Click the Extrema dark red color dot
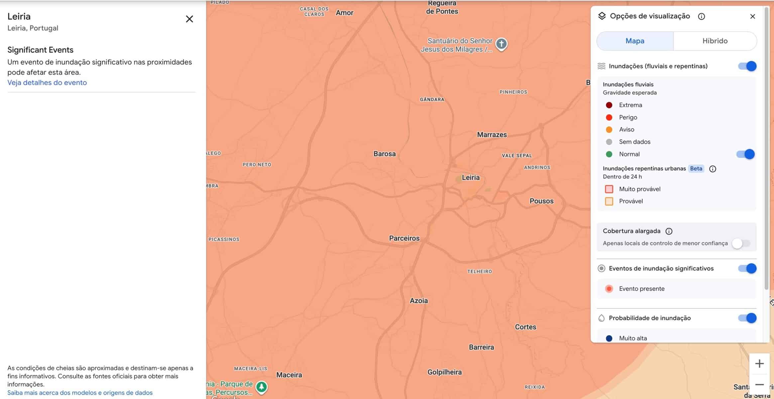Image resolution: width=774 pixels, height=399 pixels. point(609,105)
